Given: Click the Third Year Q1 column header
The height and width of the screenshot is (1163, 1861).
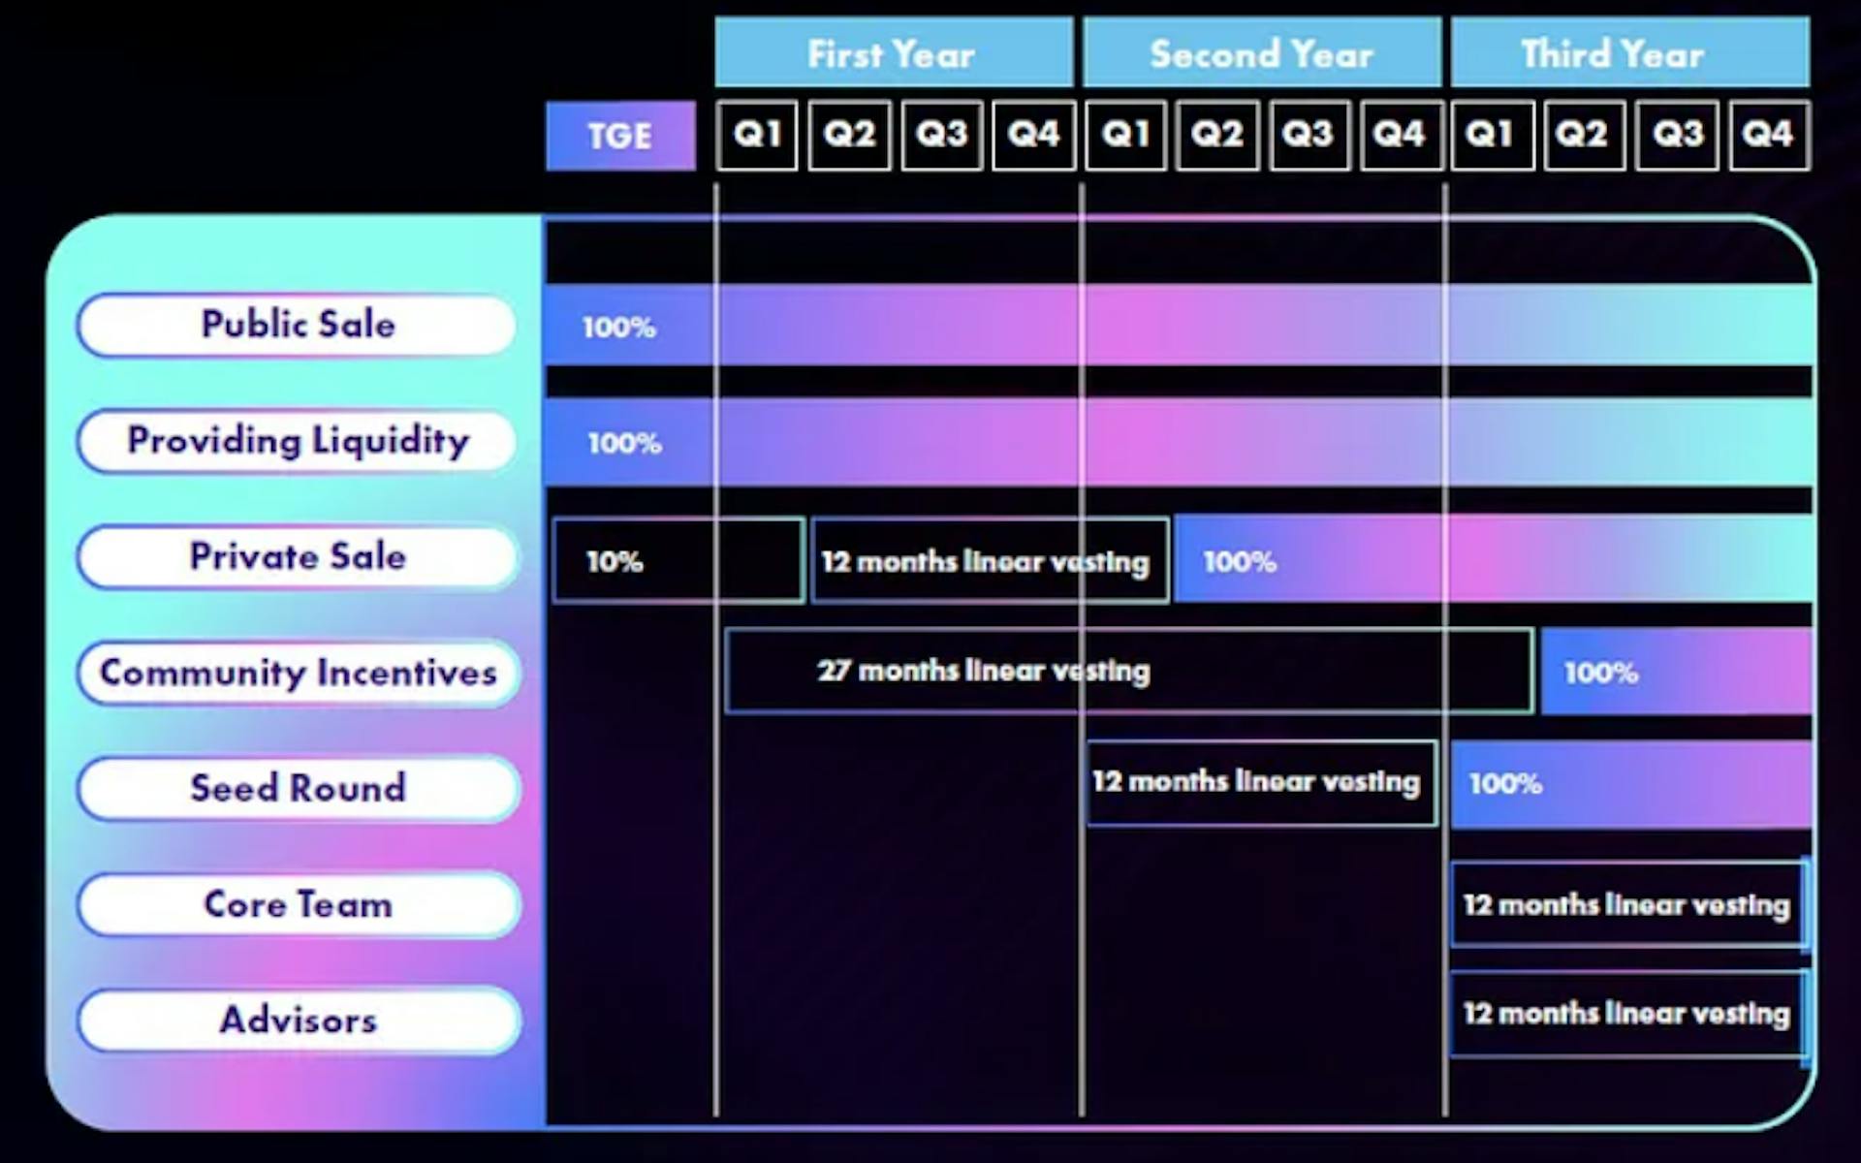Looking at the screenshot, I should coord(1490,133).
